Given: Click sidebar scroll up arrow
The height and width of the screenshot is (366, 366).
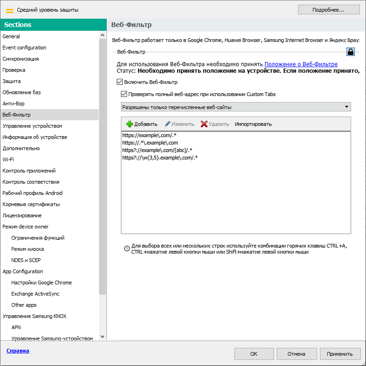Looking at the screenshot, I should click(x=102, y=35).
